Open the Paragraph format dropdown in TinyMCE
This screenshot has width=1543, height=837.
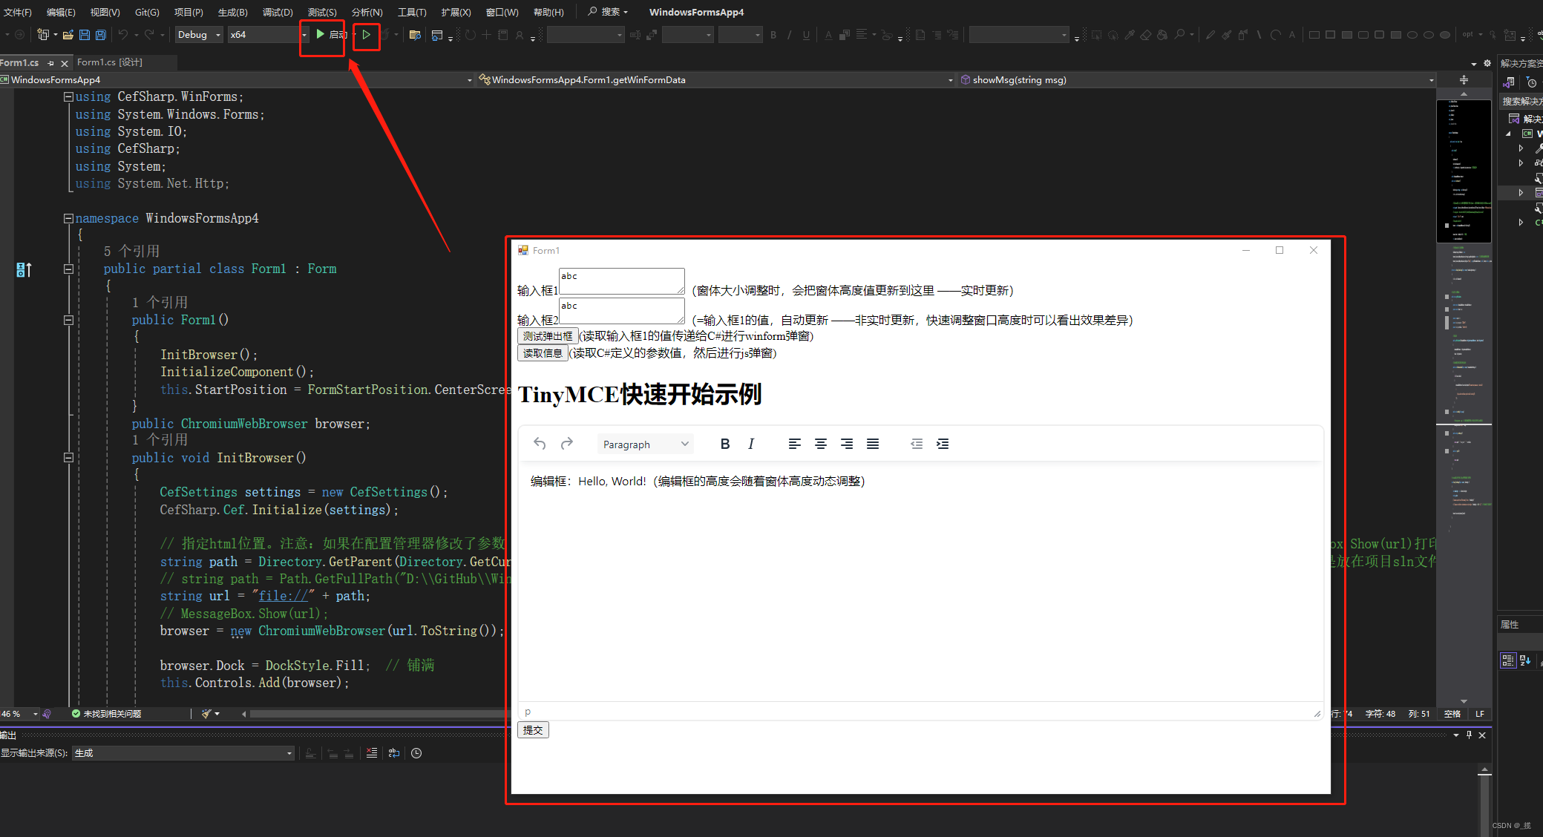pos(644,443)
